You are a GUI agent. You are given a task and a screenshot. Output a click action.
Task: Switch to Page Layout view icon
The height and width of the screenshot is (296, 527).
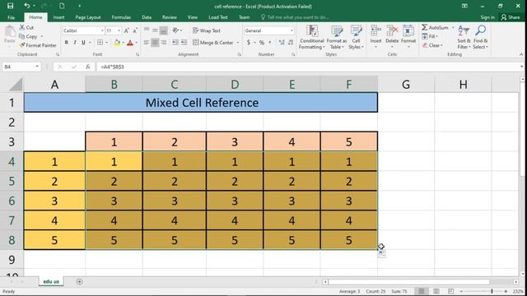pyautogui.click(x=436, y=291)
